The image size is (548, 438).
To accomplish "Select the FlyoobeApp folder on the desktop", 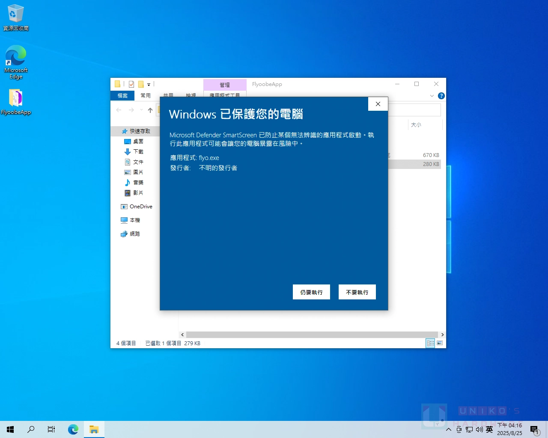I will 16,102.
